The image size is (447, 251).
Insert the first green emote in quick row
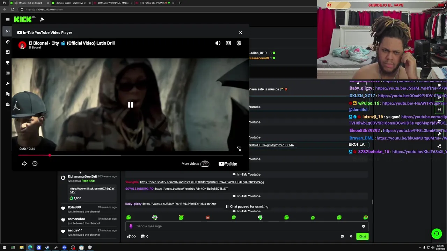point(129,218)
